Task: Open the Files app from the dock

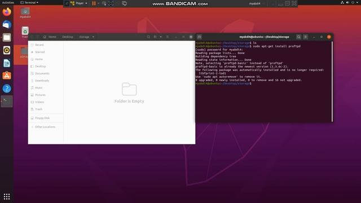Action: (x=7, y=37)
